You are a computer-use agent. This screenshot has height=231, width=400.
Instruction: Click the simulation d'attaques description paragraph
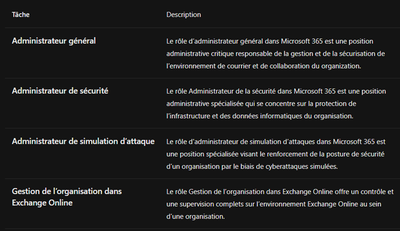(276, 154)
